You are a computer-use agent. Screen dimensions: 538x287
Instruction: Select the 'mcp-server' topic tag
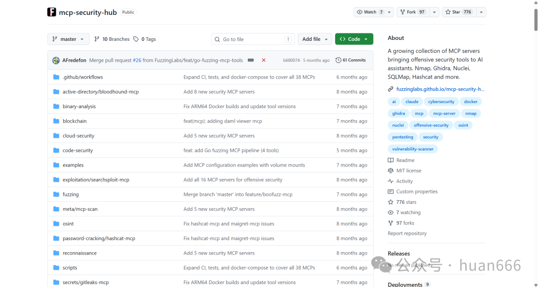pos(444,113)
